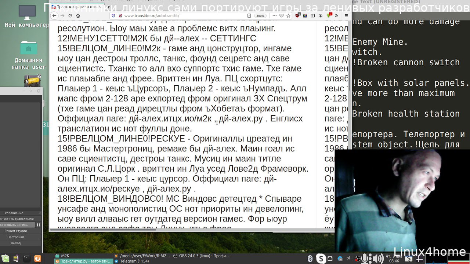Save page to Pocket
This screenshot has width=470, height=264.
coord(282,16)
